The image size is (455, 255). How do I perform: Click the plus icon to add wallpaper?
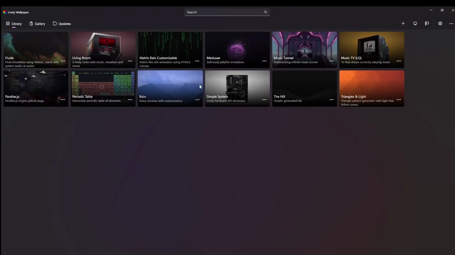click(x=403, y=23)
